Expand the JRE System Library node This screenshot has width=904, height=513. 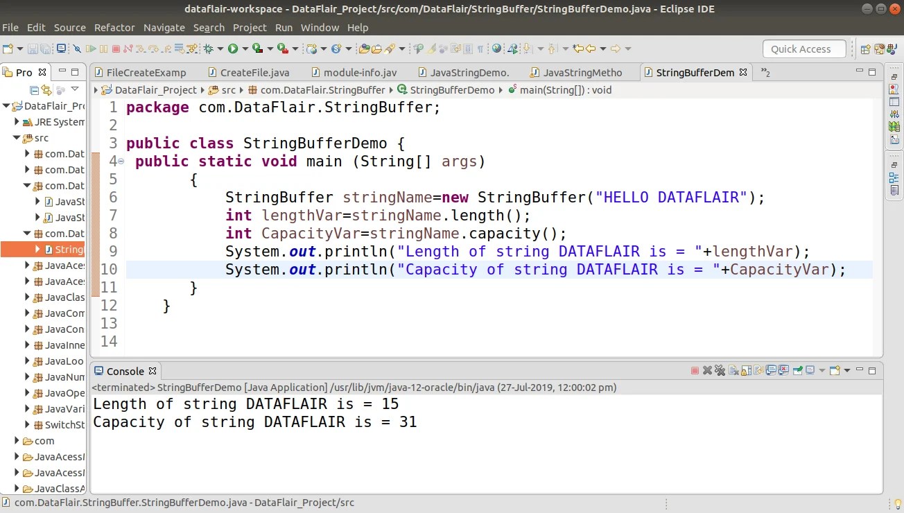15,121
